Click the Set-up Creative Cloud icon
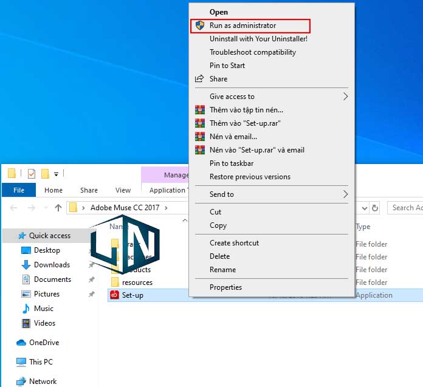The image size is (423, 387). [x=115, y=295]
